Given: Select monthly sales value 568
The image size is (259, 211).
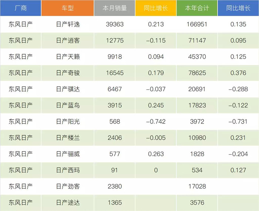Looking at the screenshot, I should (115, 122).
